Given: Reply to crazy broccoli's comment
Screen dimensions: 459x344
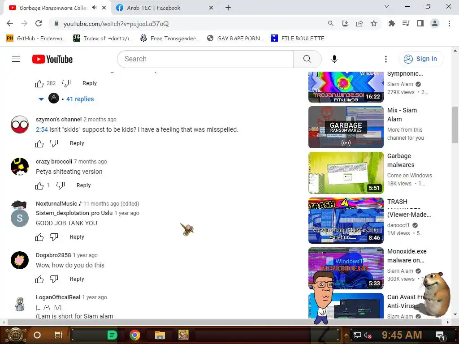Looking at the screenshot, I should click(84, 185).
